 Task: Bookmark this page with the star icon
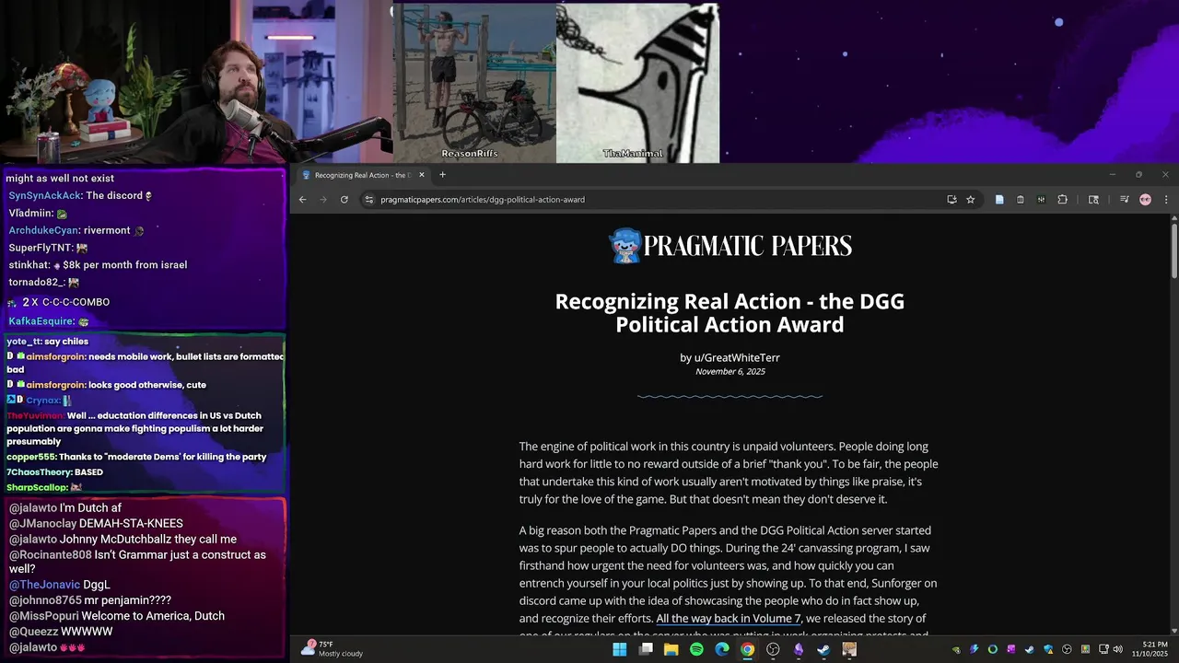point(970,199)
